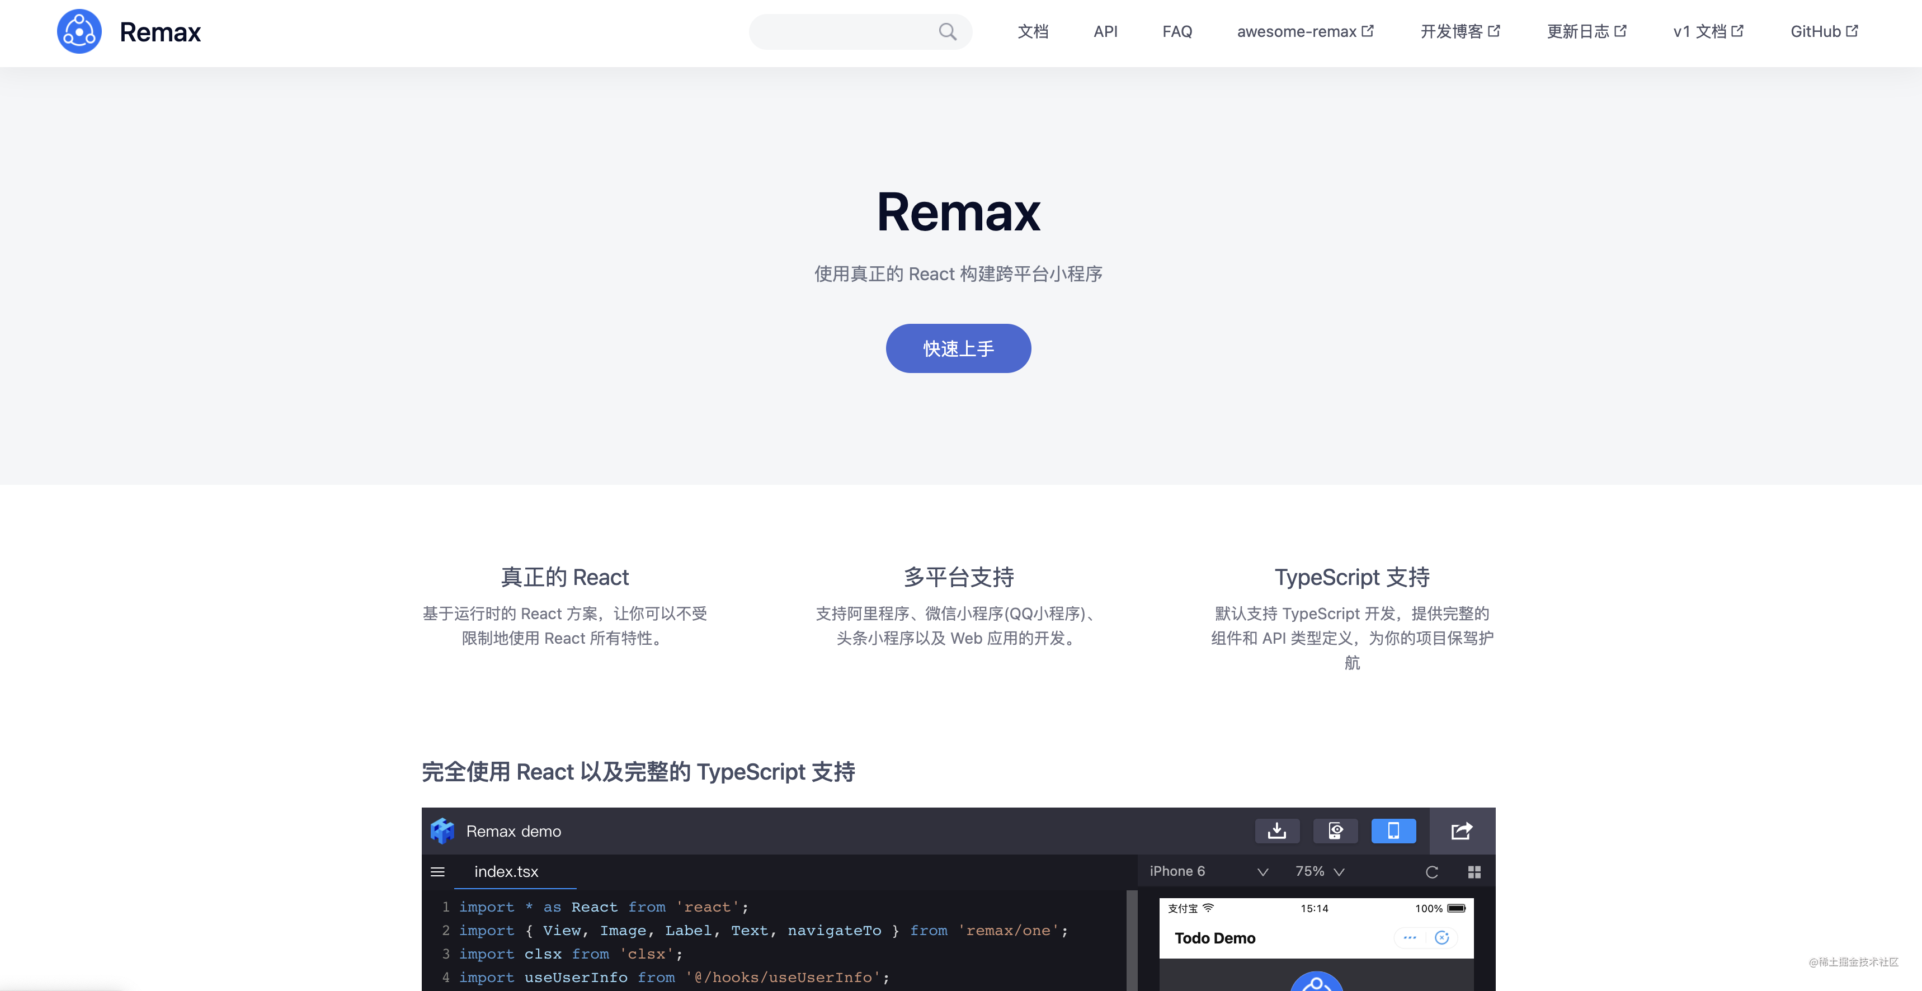Open the iPhone 6 device dropdown
This screenshot has height=991, width=1922.
tap(1209, 872)
